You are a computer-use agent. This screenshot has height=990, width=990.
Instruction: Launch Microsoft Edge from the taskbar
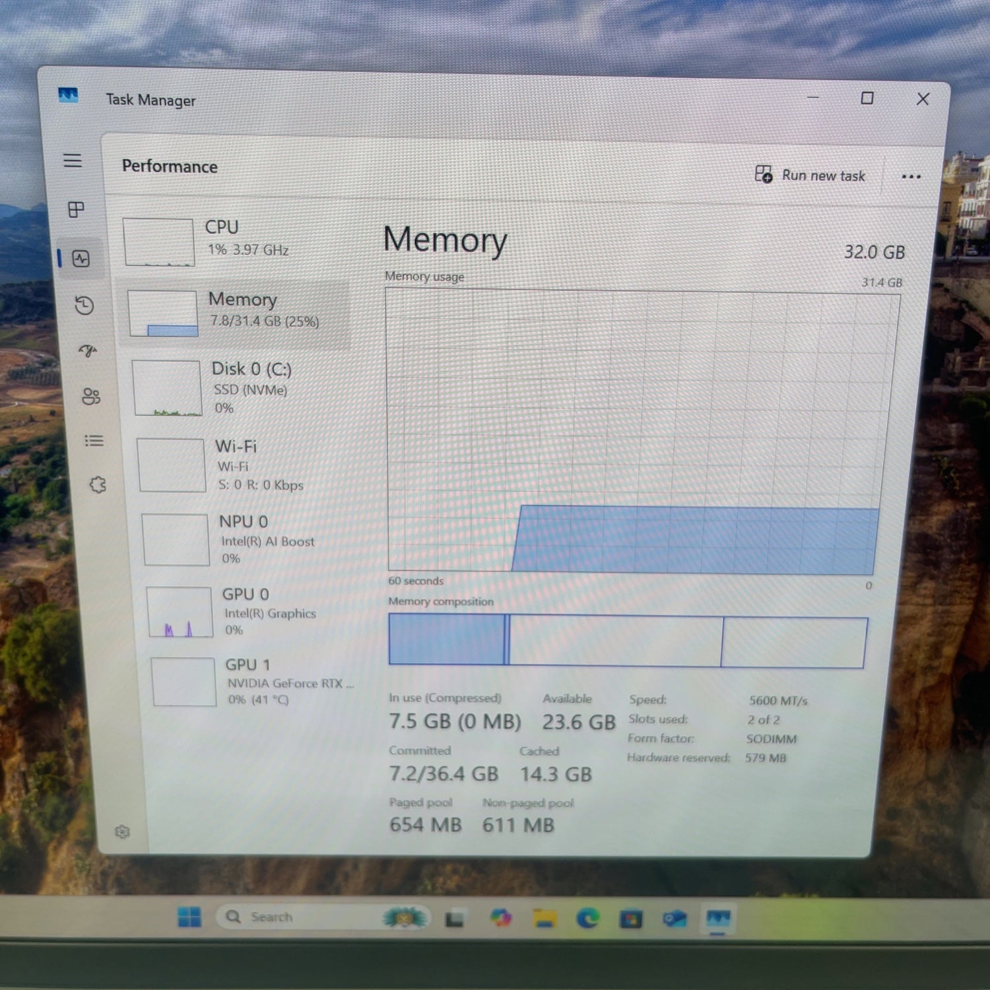pyautogui.click(x=587, y=918)
